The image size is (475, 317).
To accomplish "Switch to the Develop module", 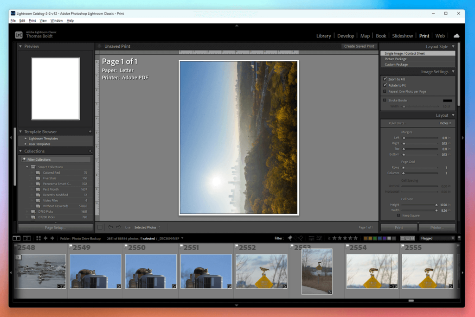I will coord(346,36).
